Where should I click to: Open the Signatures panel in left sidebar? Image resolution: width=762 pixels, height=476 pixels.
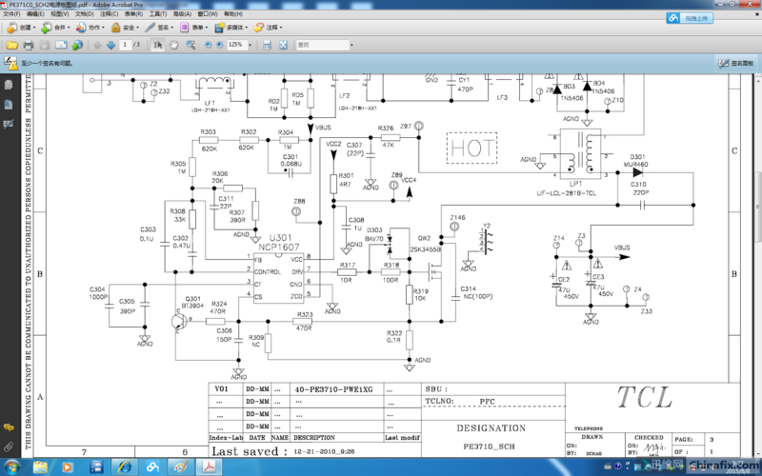(9, 125)
